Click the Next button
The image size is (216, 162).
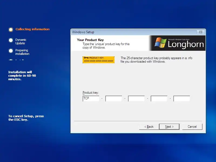click(169, 127)
